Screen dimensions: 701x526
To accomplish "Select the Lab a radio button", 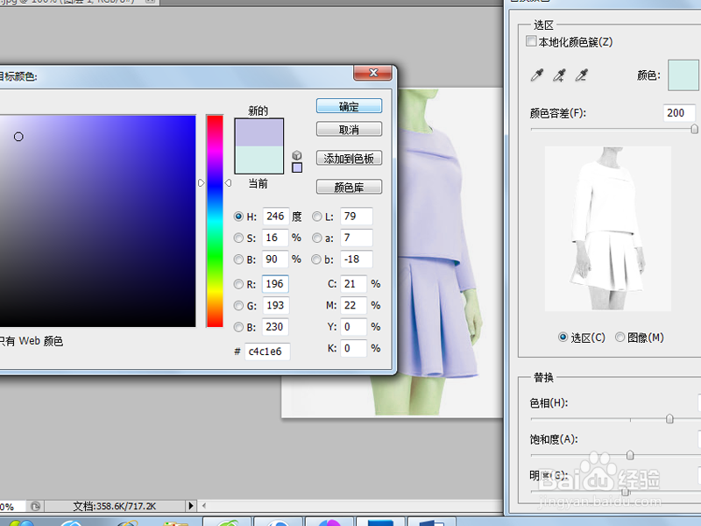I will tap(317, 238).
